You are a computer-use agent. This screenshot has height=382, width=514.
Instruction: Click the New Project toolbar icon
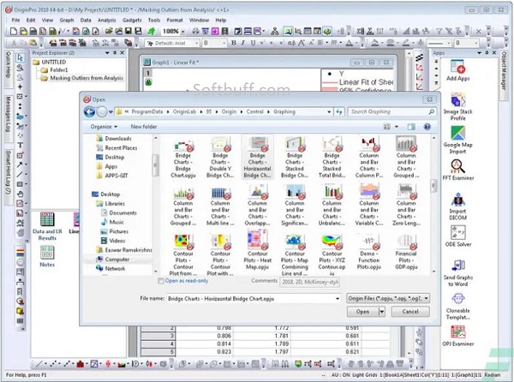pos(14,31)
